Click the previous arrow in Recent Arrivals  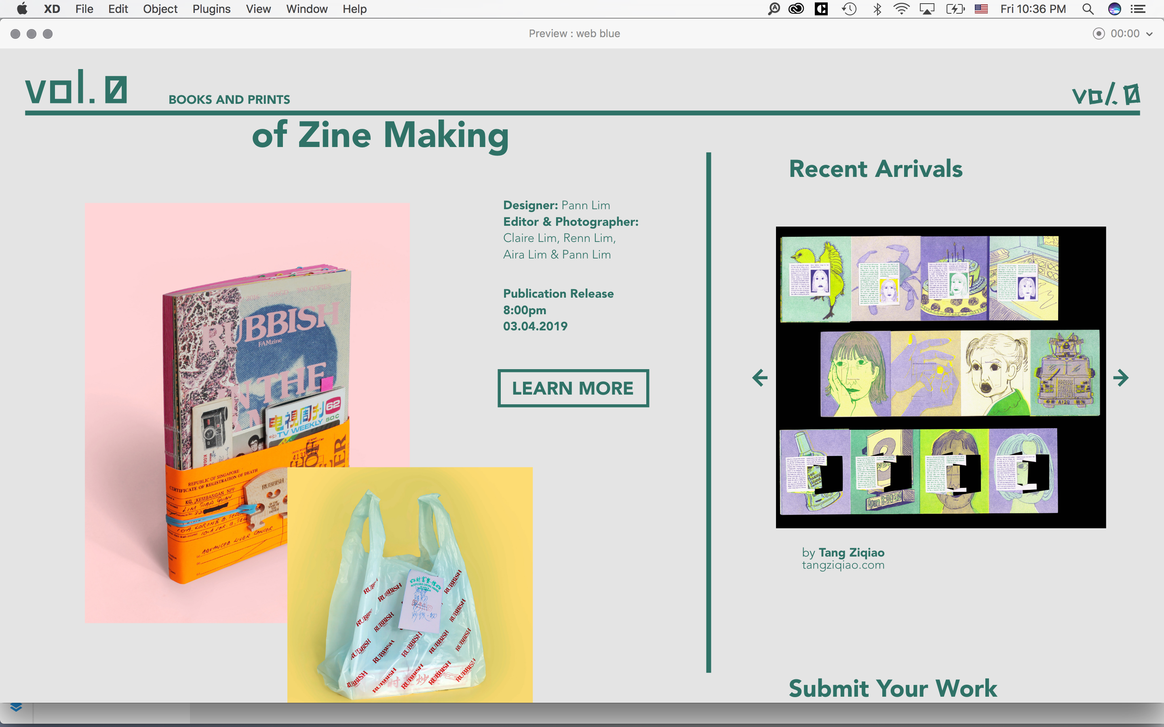[x=760, y=378]
